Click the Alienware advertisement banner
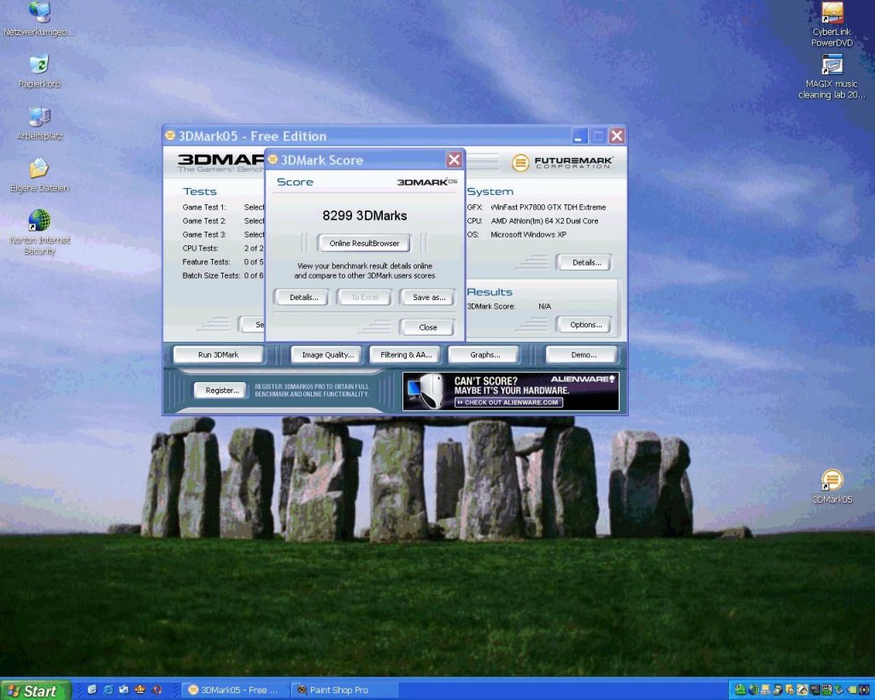 point(511,391)
